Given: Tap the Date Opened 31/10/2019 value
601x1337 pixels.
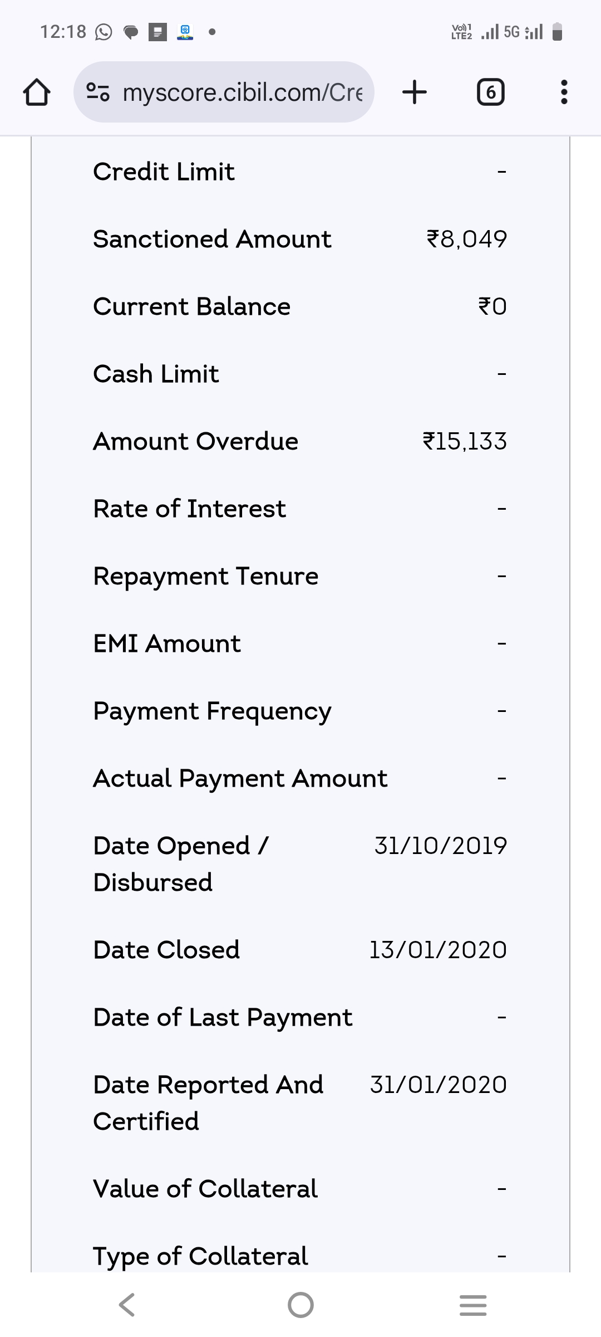Looking at the screenshot, I should pyautogui.click(x=440, y=846).
